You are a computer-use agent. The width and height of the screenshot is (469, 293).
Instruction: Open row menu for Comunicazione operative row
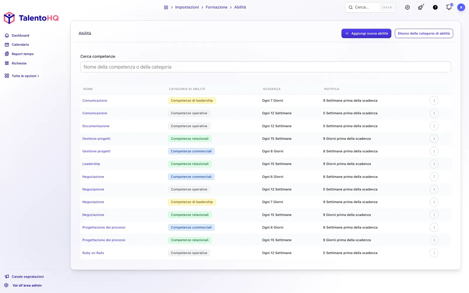click(x=434, y=113)
